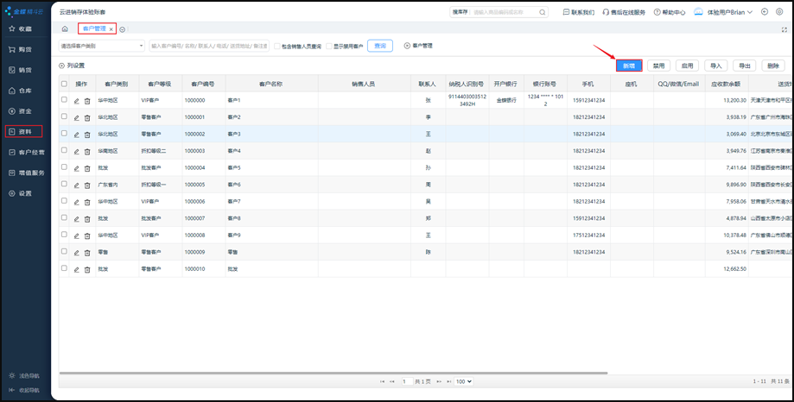This screenshot has height=402, width=794.
Task: Check the 包含销售人员查询 checkbox
Action: [x=276, y=46]
